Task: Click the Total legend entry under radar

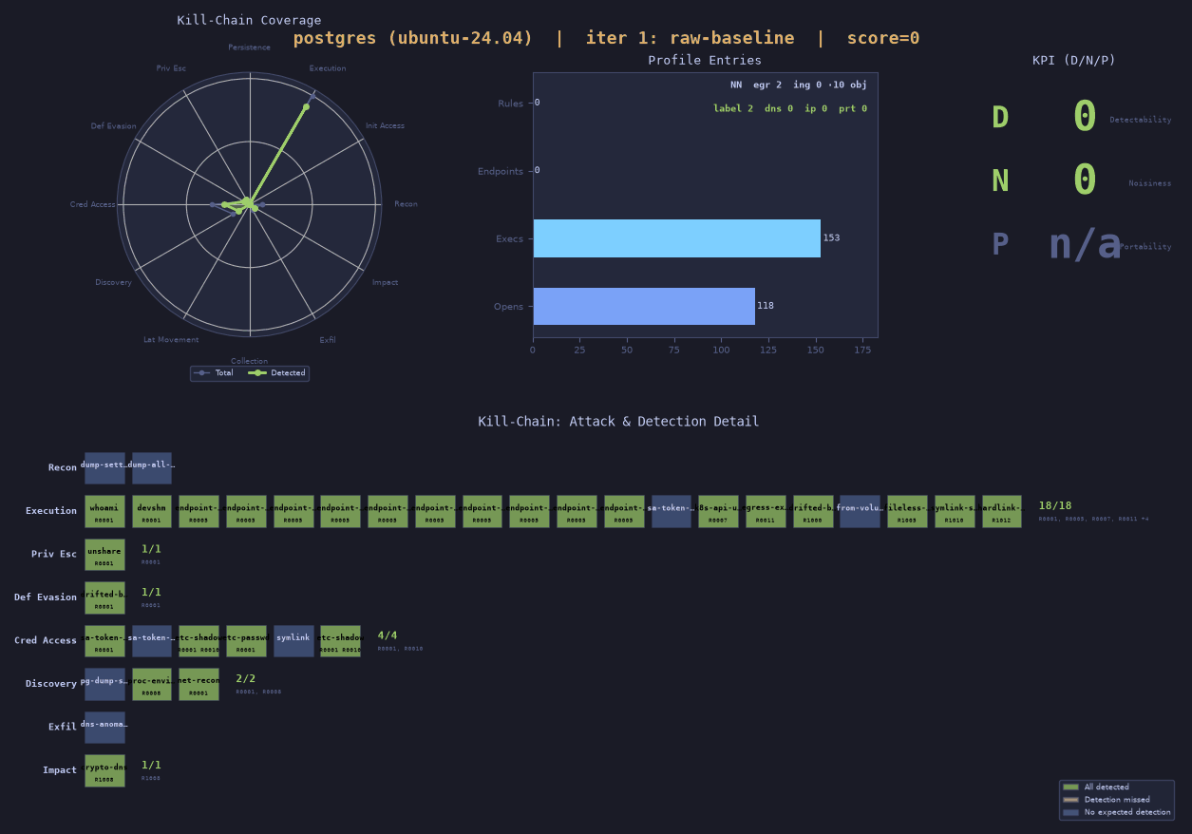Action: 214,373
